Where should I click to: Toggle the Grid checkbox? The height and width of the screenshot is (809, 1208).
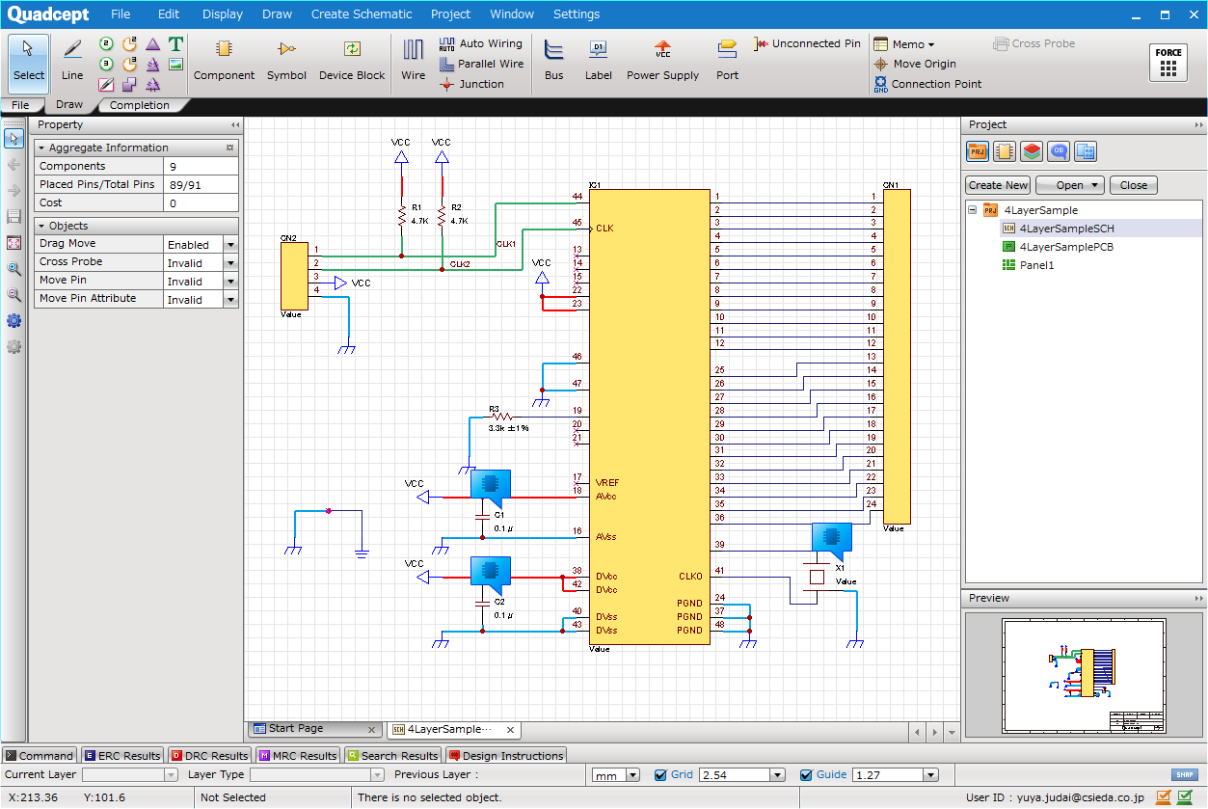(x=660, y=775)
